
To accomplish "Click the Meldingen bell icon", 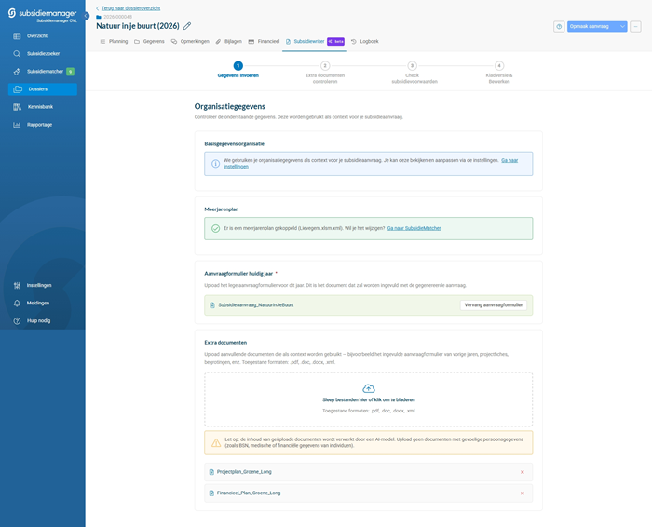I will pyautogui.click(x=17, y=303).
